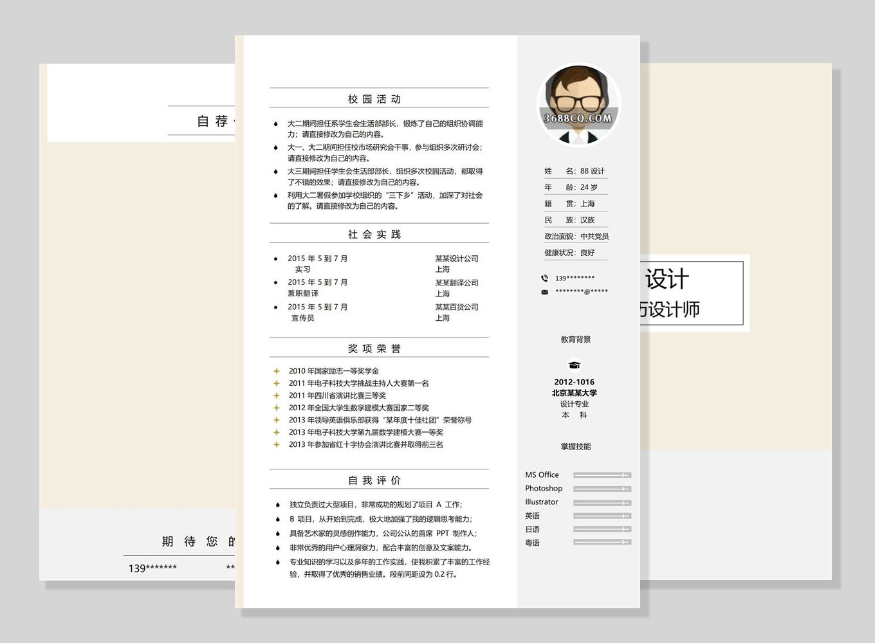Select the 自我评价 section heading
Image resolution: width=875 pixels, height=643 pixels.
(374, 480)
